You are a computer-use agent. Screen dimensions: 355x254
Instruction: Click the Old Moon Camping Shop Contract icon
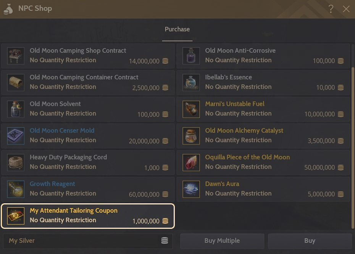pos(16,56)
